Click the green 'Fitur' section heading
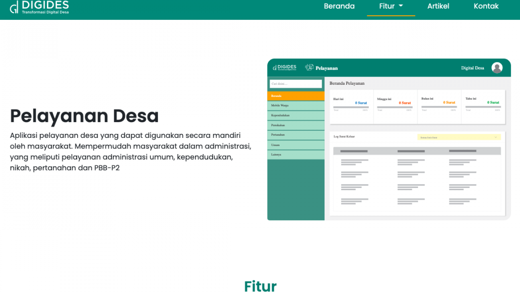 [x=260, y=286]
